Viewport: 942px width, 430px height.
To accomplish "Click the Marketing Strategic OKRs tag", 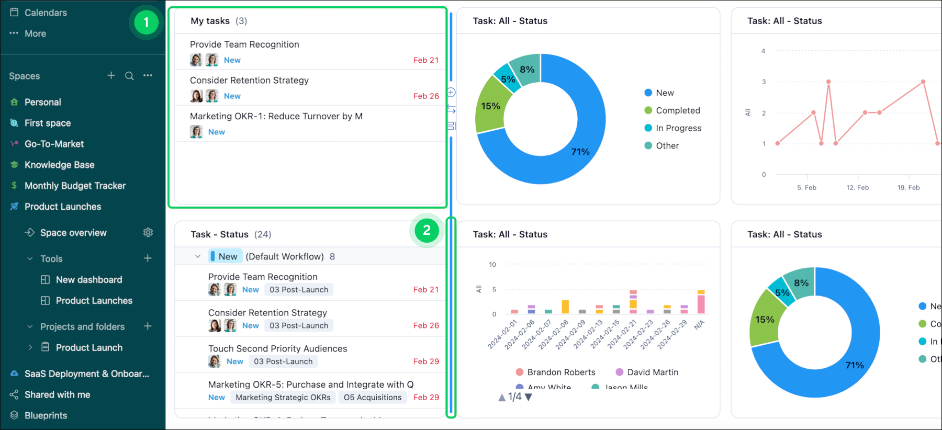I will click(x=283, y=398).
